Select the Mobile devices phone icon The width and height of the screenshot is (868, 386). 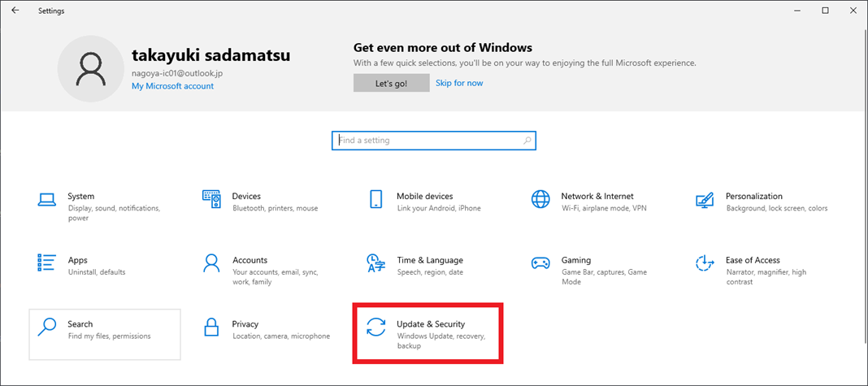(375, 199)
